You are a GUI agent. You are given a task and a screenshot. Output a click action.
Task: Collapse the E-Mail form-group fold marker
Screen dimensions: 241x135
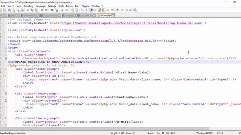pos(6,118)
